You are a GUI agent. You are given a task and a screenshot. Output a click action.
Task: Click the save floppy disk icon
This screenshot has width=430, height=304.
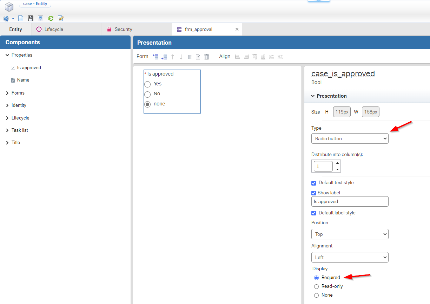coord(31,19)
